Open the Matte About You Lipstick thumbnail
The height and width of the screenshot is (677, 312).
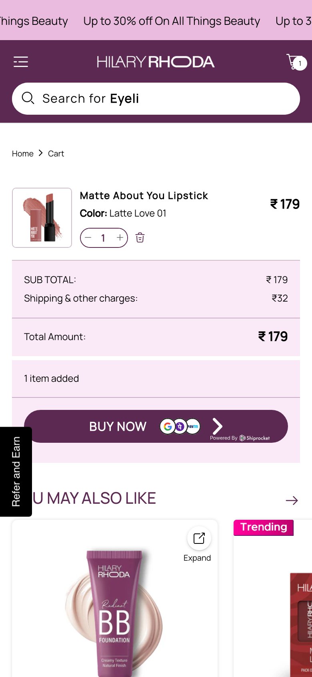click(x=42, y=218)
